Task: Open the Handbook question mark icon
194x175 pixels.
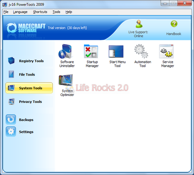Action: pos(174,24)
